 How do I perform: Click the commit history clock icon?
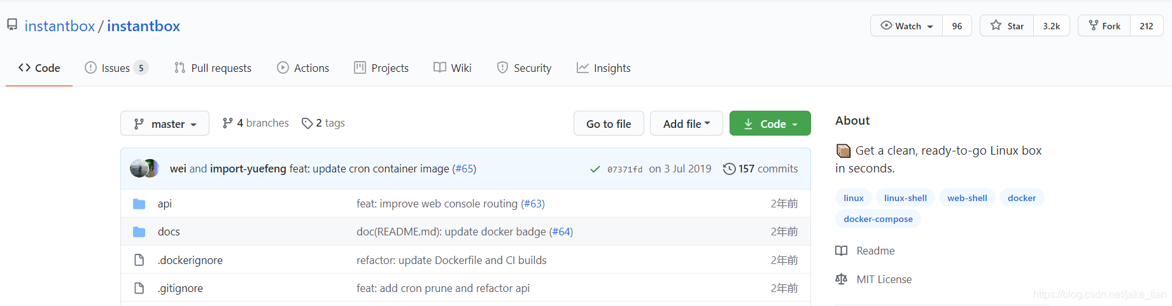tap(729, 169)
